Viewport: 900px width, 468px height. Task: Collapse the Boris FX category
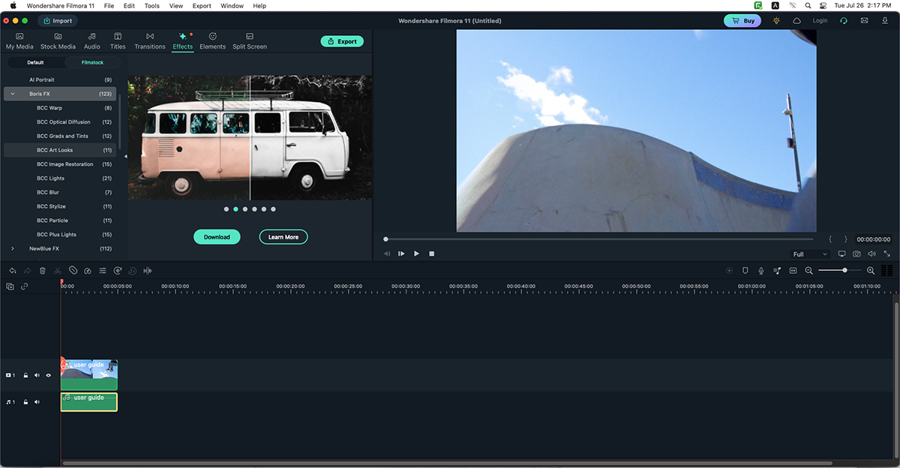click(13, 94)
